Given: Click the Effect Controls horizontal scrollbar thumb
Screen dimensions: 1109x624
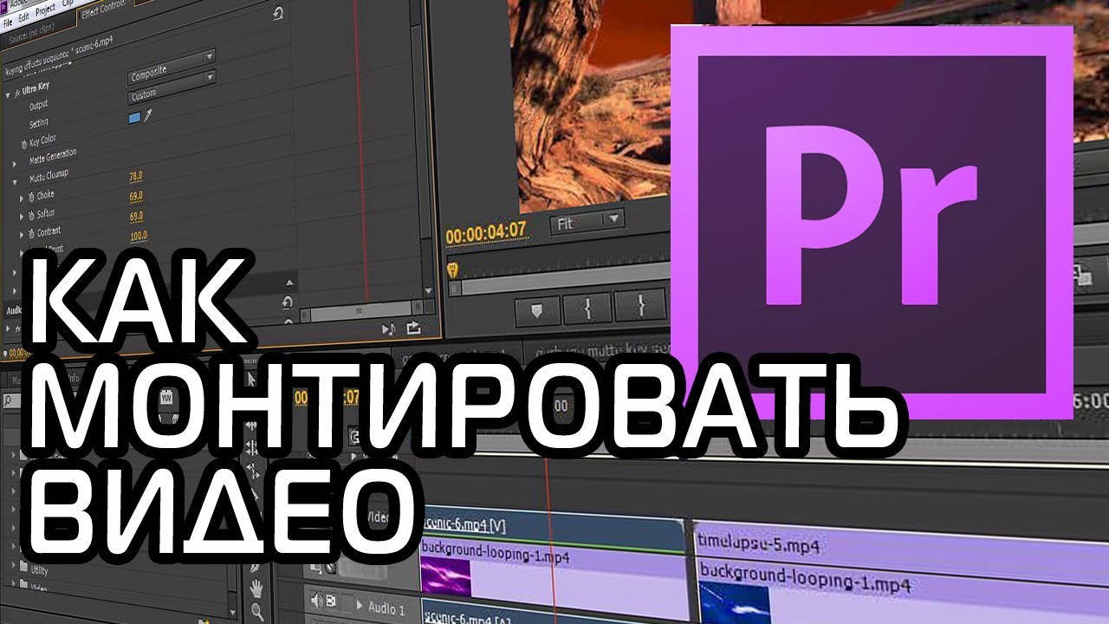Looking at the screenshot, I should coord(361,311).
